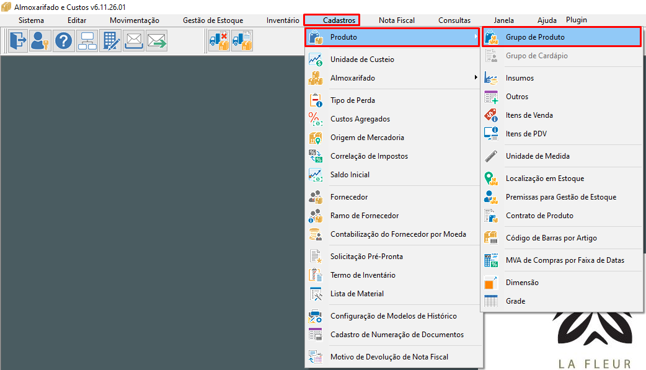Image resolution: width=646 pixels, height=370 pixels.
Task: Click the Outros list icon
Action: point(491,97)
